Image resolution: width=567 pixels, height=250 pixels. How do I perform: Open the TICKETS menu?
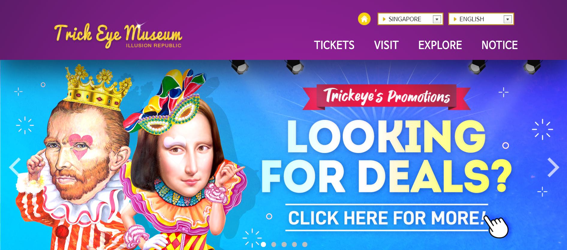coord(334,45)
